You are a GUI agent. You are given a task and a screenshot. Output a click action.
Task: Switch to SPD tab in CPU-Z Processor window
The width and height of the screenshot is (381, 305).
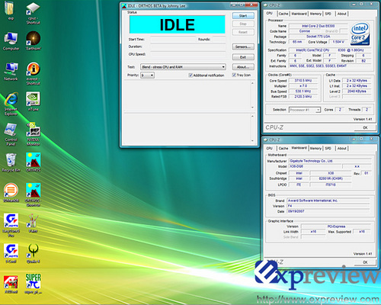point(328,14)
